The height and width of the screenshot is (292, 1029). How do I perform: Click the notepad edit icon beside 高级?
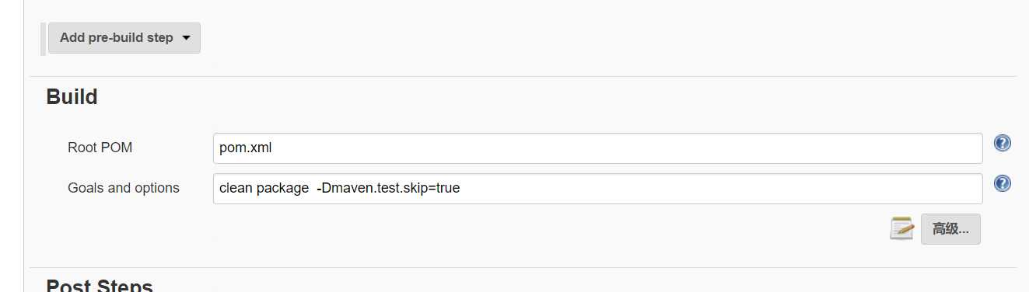coord(901,228)
